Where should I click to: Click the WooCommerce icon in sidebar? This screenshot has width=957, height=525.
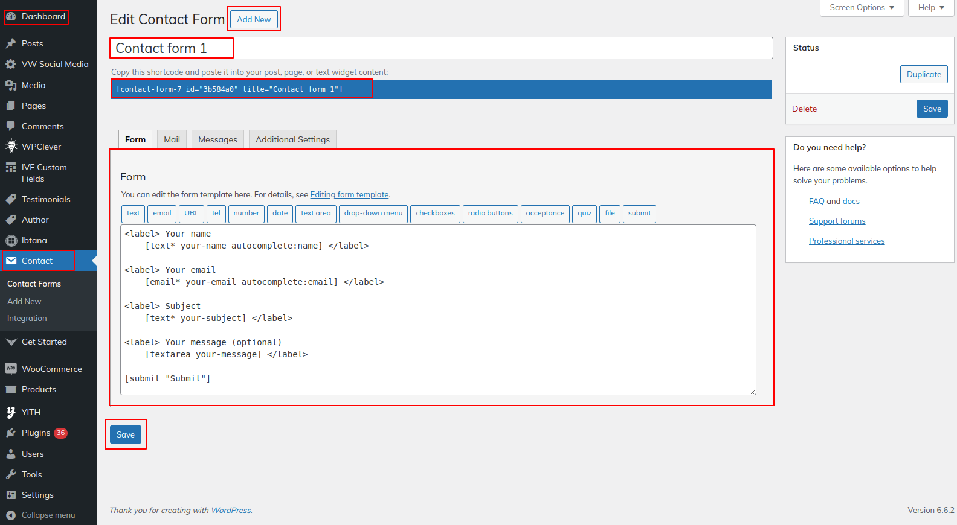coord(11,369)
